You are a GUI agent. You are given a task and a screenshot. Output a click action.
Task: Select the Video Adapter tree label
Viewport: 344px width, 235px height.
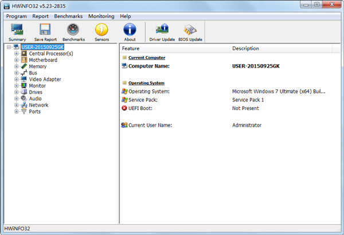45,79
